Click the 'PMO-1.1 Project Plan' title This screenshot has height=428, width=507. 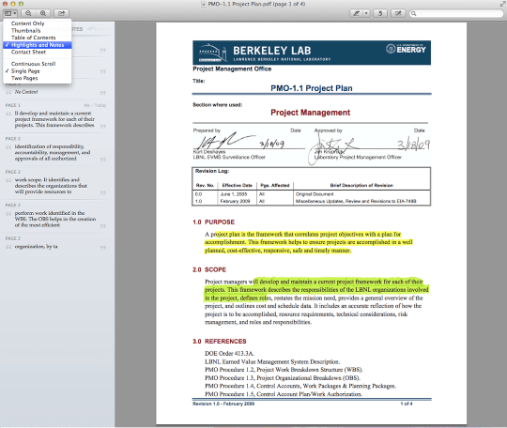point(312,88)
